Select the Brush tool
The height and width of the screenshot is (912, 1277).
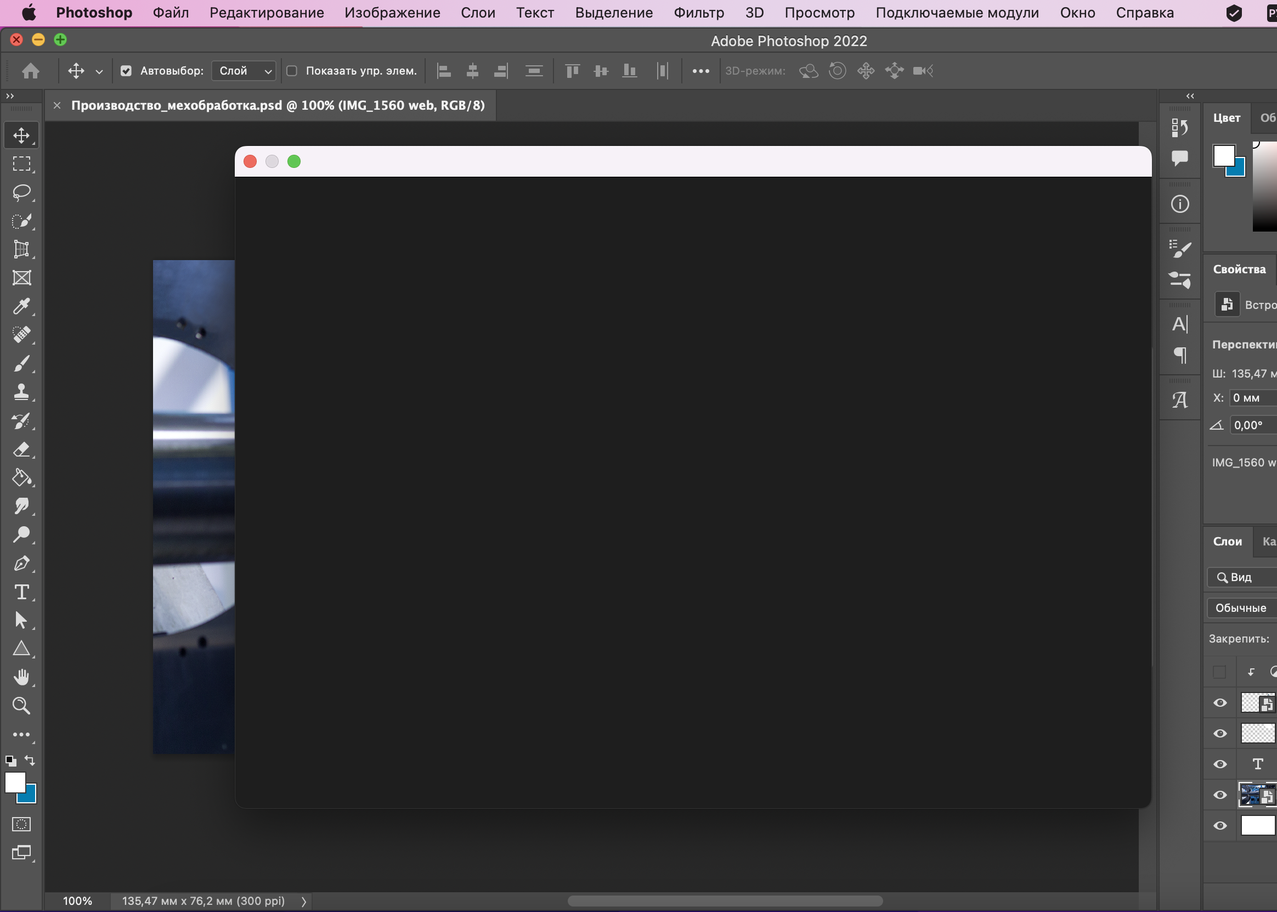pyautogui.click(x=21, y=363)
